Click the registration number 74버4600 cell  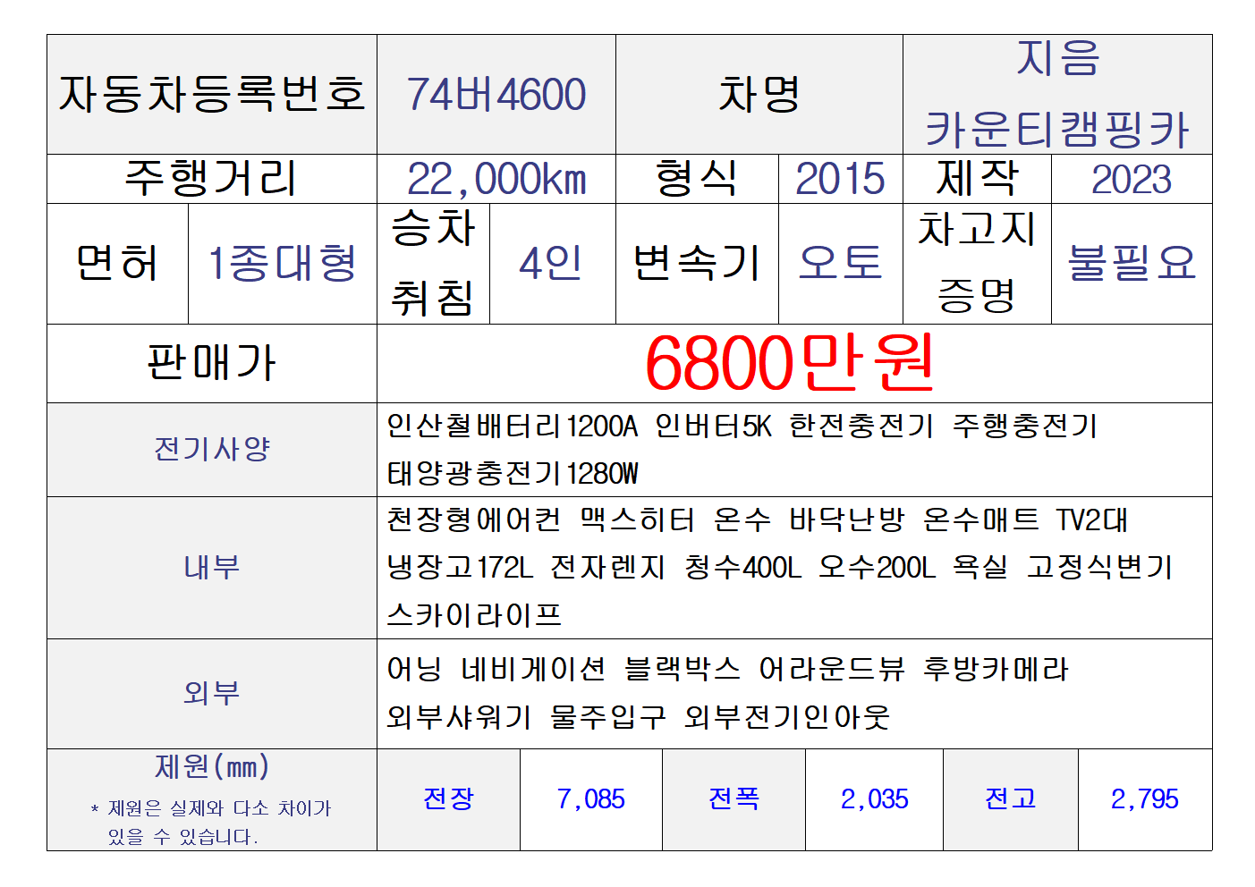click(496, 95)
